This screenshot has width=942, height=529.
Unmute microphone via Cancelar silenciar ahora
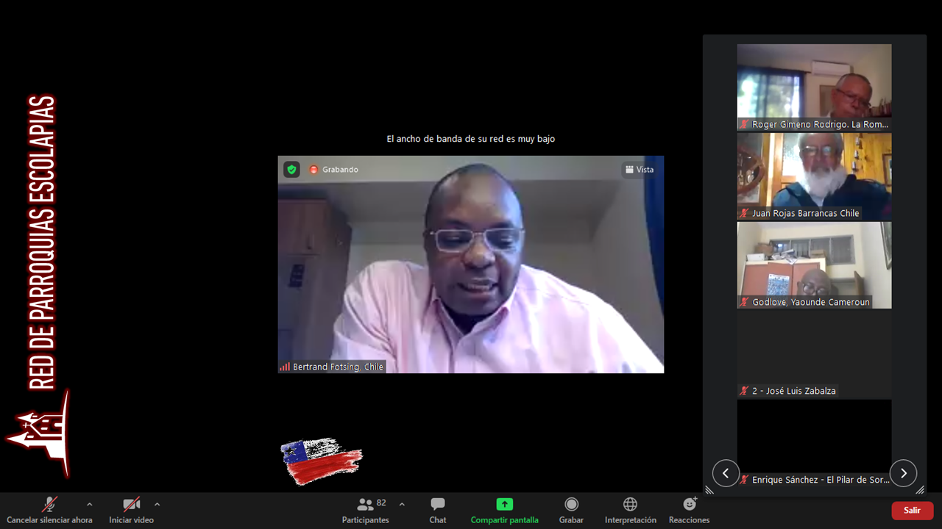pos(49,510)
